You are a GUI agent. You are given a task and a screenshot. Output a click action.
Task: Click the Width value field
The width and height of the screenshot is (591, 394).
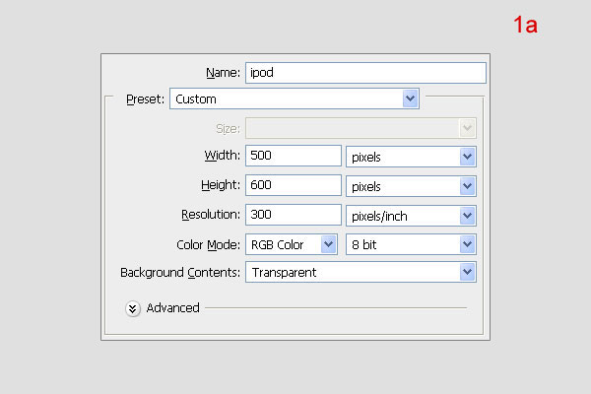click(x=294, y=156)
